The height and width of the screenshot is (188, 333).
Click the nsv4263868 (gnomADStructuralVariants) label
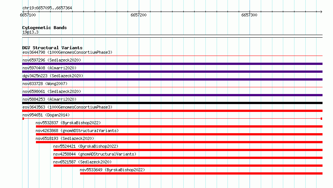pyautogui.click(x=77, y=131)
